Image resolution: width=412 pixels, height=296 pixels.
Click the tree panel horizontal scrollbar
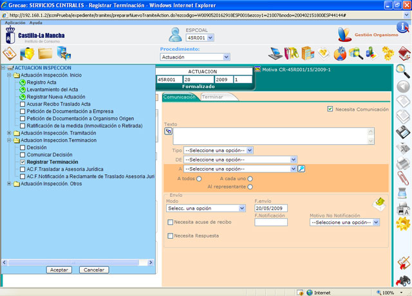pyautogui.click(x=77, y=263)
